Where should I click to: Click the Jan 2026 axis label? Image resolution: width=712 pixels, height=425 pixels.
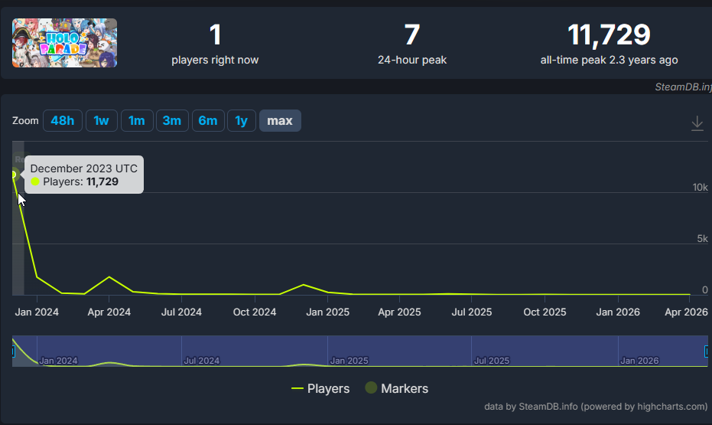pos(618,312)
